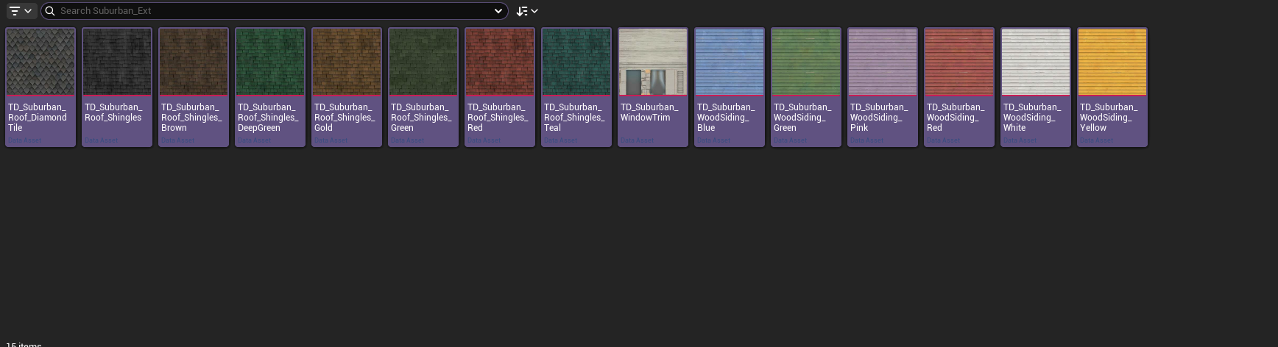
Task: Expand the filter dropdown chevron
Action: click(x=28, y=11)
